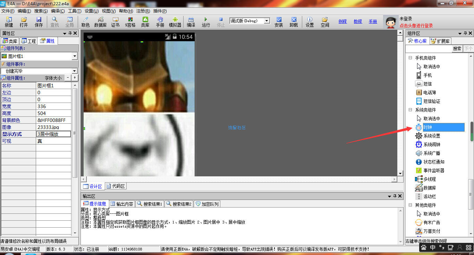Image resolution: width=474 pixels, height=255 pixels.
Task: Click the 编译 compile toolbar icon
Action: click(x=191, y=22)
